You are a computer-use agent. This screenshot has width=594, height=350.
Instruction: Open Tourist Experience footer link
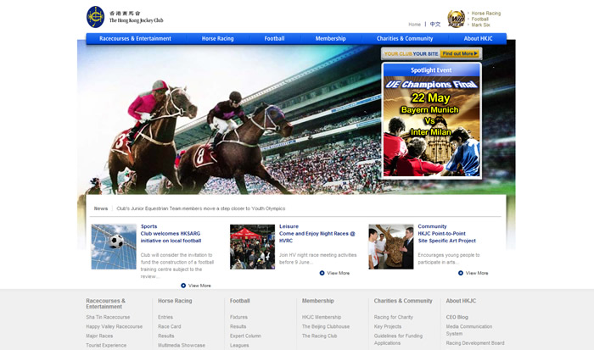[106, 346]
